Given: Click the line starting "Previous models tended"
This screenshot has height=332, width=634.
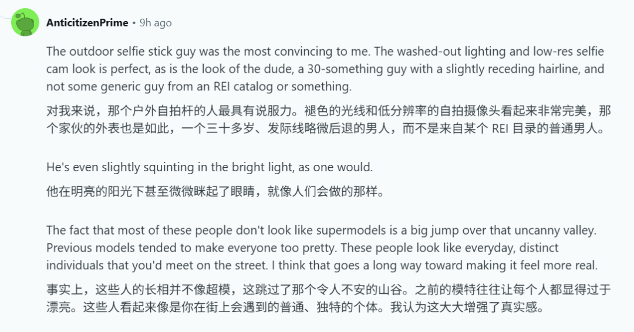Looking at the screenshot, I should point(302,248).
